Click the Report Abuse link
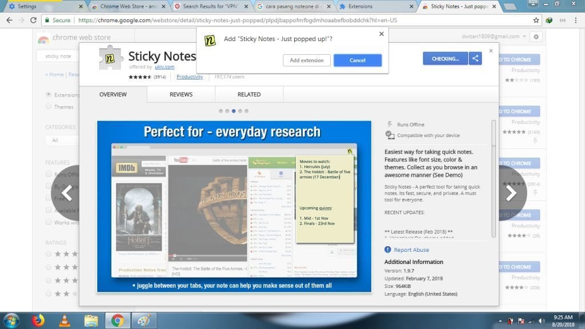Image resolution: width=585 pixels, height=329 pixels. 411,250
